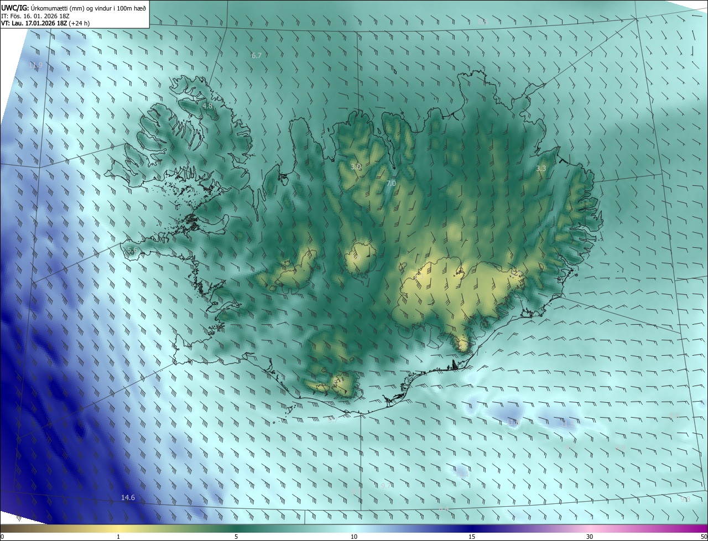Screen dimensions: 708x541
Task: Click the 11.9 value label on the map
Action: [35, 65]
